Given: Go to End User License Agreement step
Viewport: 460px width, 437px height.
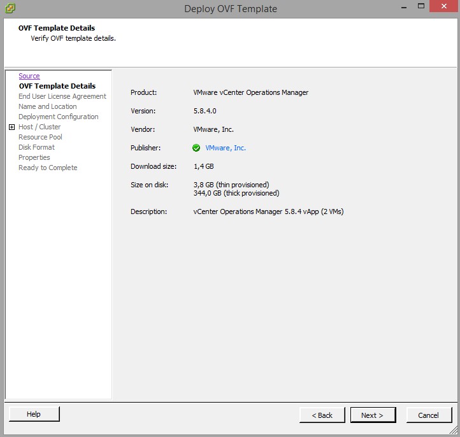Looking at the screenshot, I should 62,96.
